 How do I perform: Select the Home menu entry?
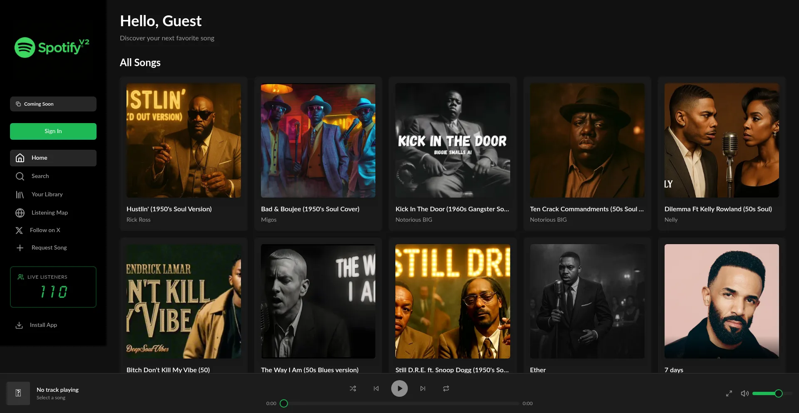[x=39, y=158]
